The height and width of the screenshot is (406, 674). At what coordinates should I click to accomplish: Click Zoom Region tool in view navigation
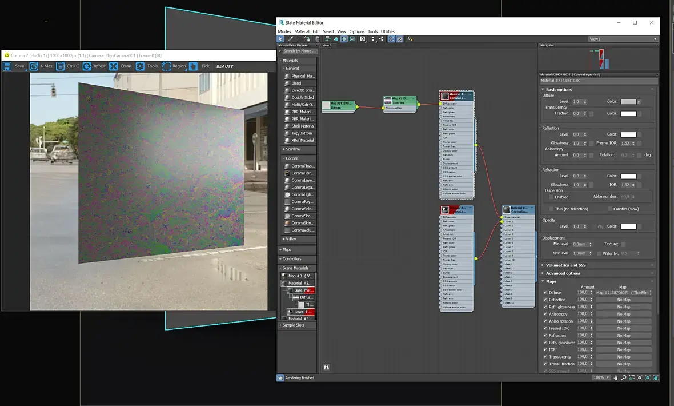(x=631, y=377)
